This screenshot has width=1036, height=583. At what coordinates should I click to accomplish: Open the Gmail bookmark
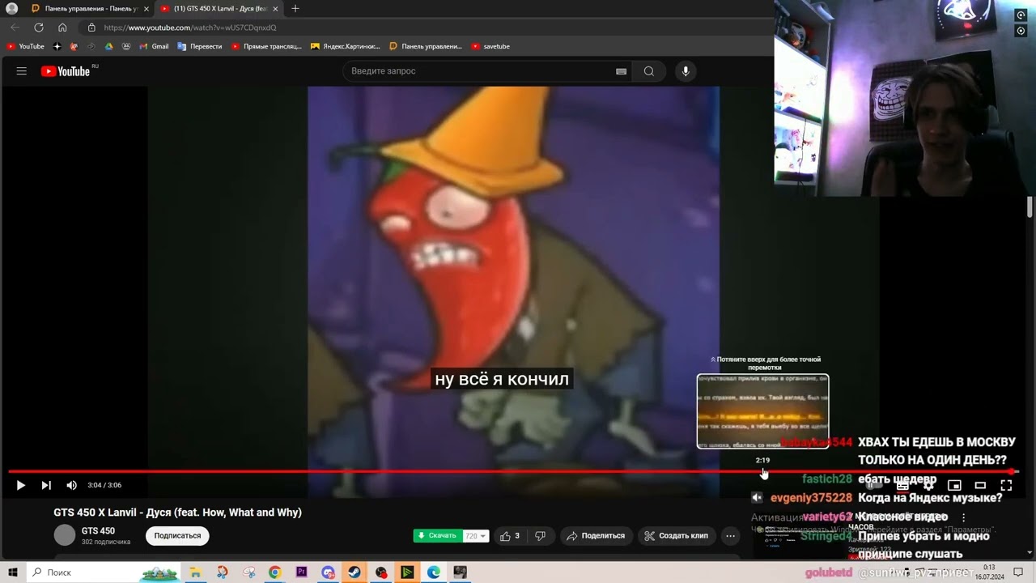[x=154, y=46]
